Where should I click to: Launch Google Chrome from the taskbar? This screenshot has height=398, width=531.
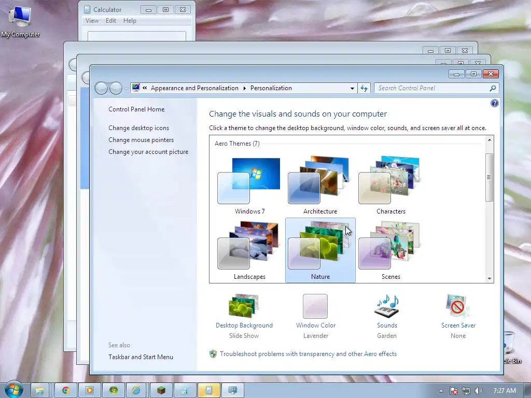coord(66,391)
